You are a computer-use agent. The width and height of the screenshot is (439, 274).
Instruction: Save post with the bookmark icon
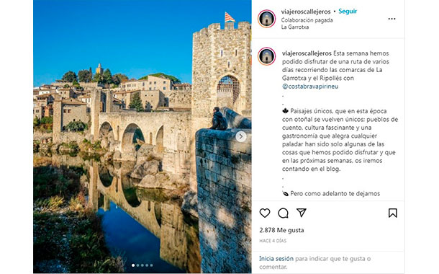392,213
